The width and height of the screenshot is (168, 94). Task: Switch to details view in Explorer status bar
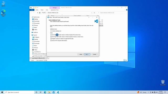click(124, 60)
